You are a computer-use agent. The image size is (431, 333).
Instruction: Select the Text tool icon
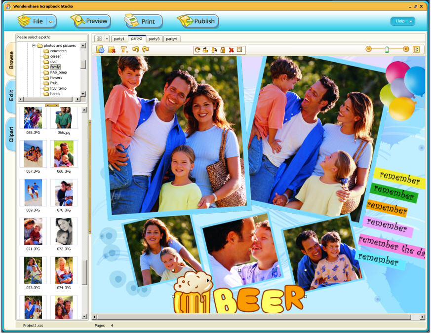(124, 49)
